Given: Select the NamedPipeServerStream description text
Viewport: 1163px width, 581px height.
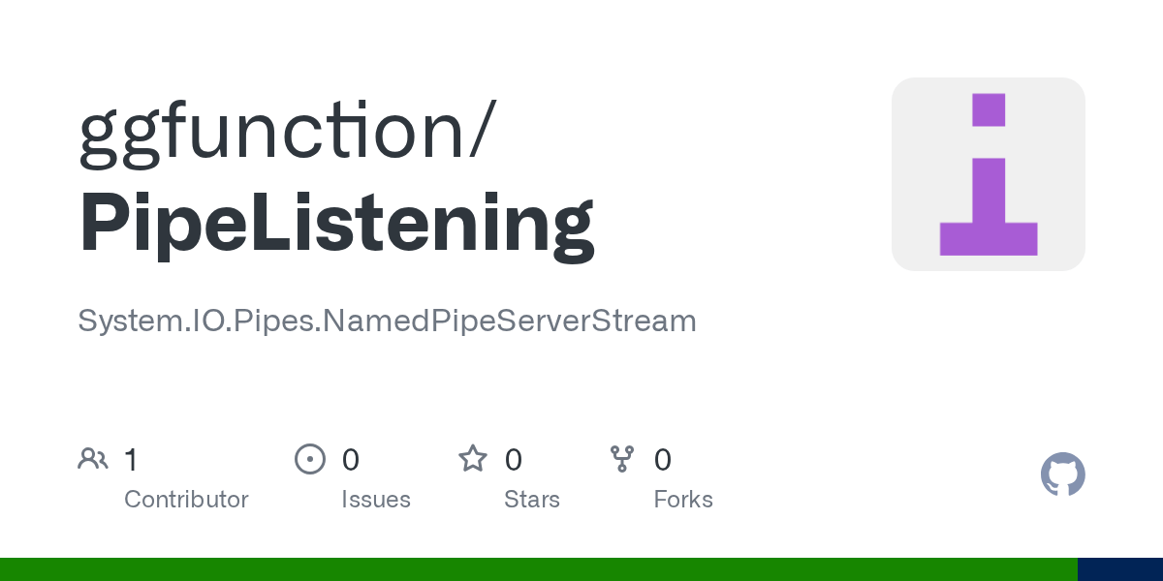Looking at the screenshot, I should coord(388,321).
